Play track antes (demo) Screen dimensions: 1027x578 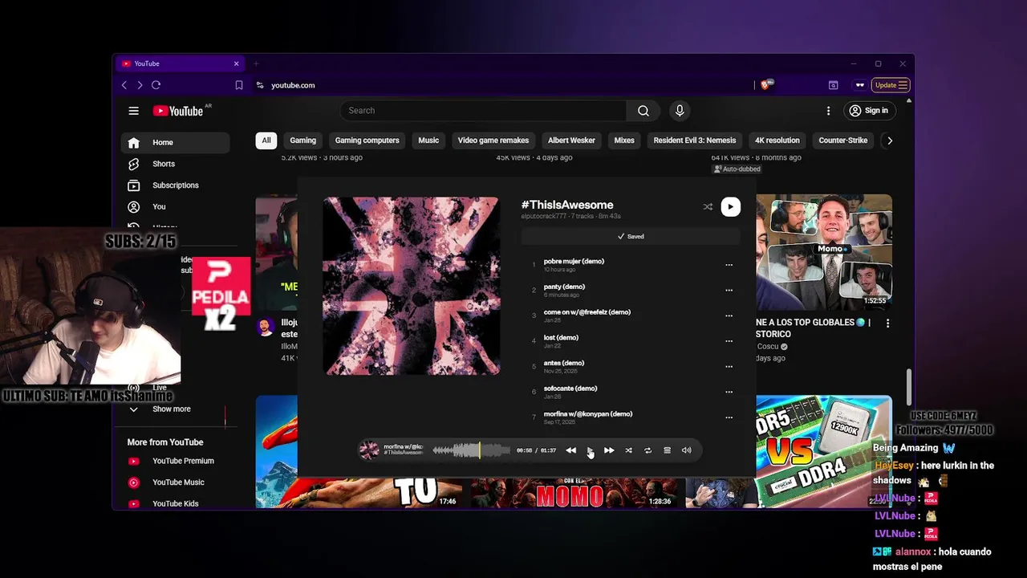click(x=564, y=363)
